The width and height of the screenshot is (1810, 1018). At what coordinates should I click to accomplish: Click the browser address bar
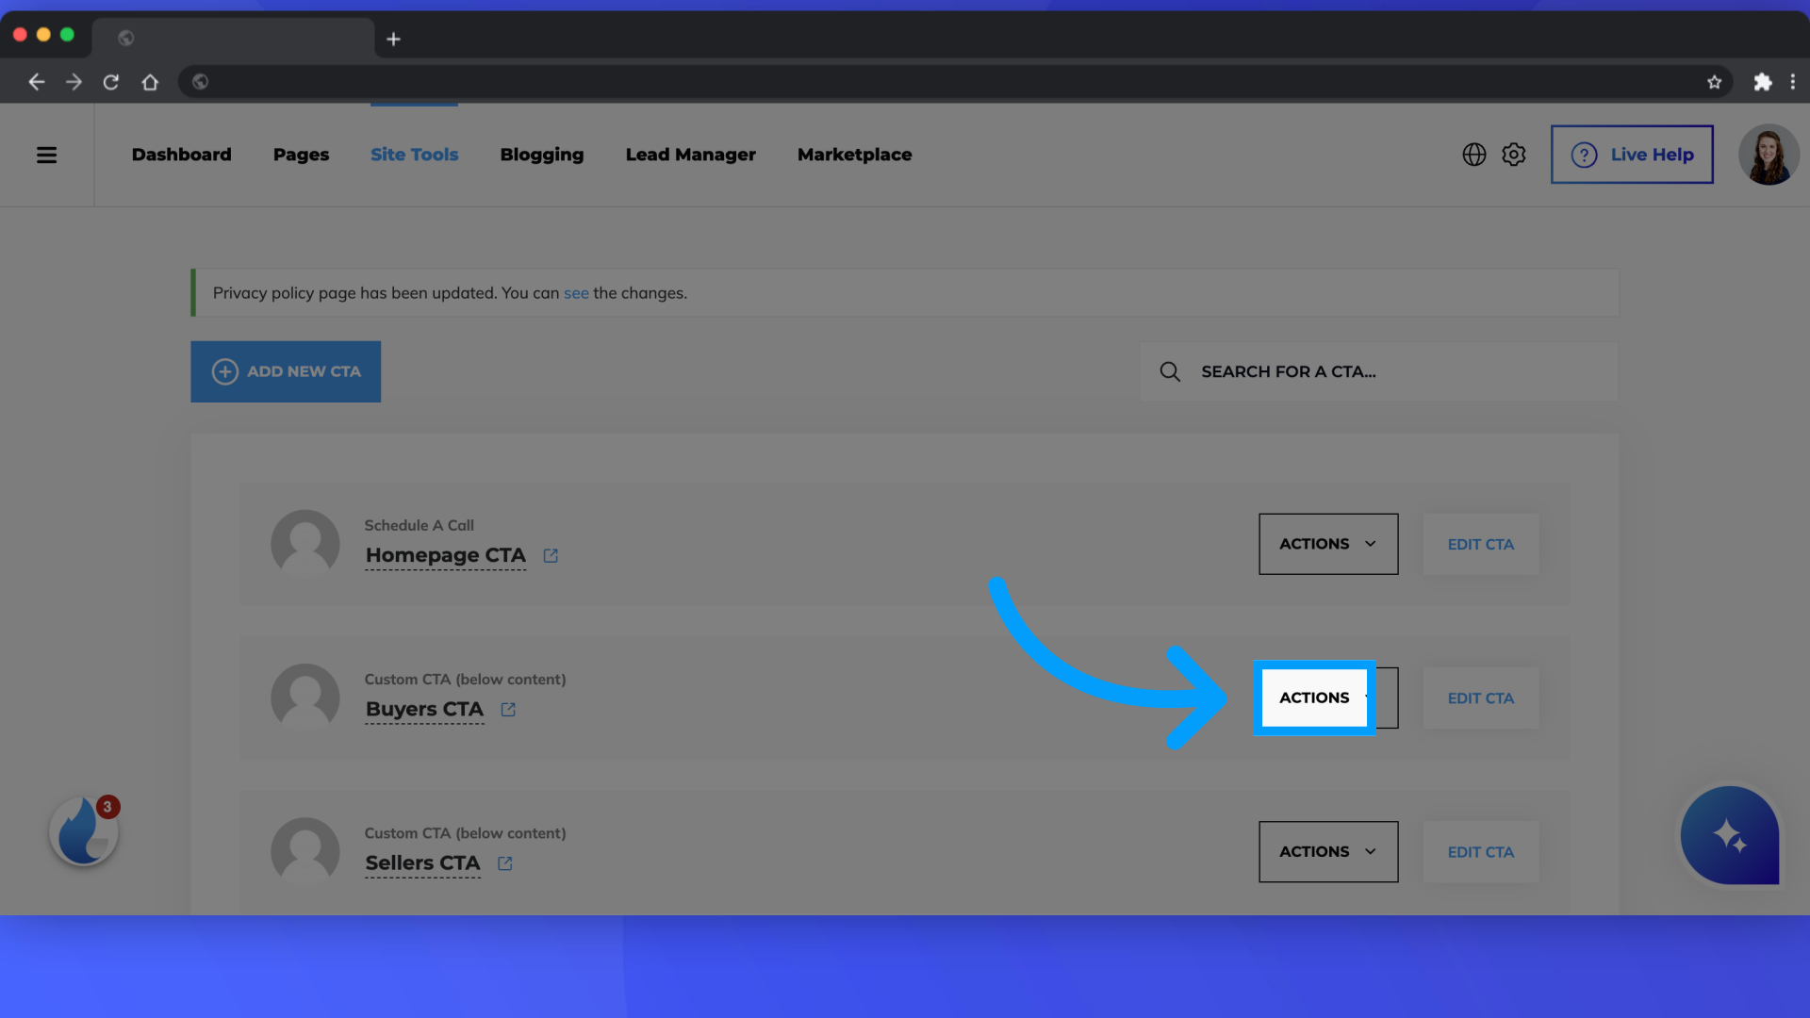(x=954, y=82)
